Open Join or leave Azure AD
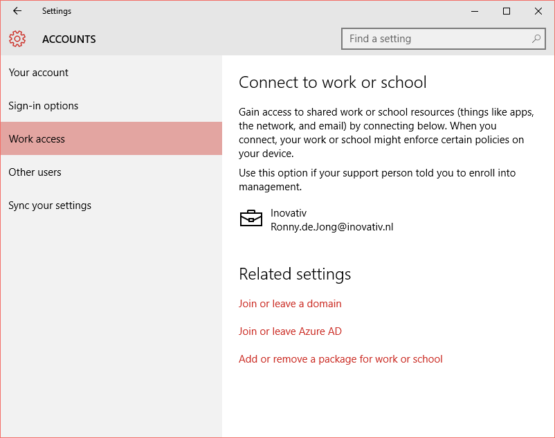Image resolution: width=555 pixels, height=438 pixels. click(290, 331)
